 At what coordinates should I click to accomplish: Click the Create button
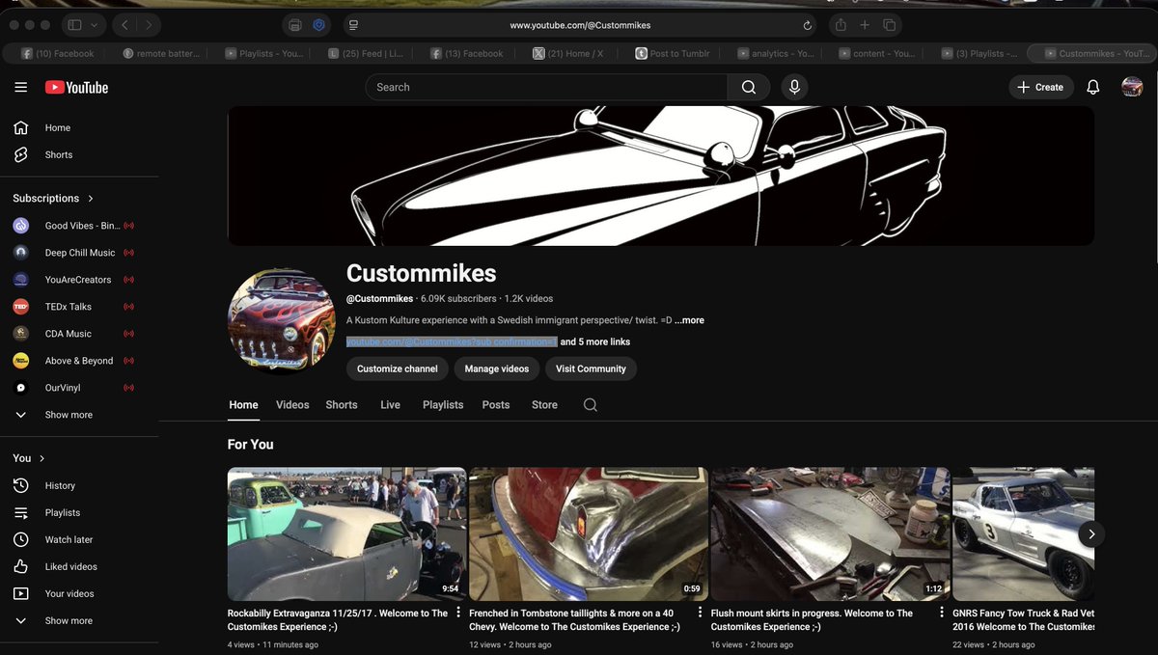pos(1040,87)
